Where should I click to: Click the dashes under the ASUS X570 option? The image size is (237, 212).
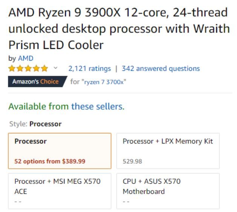[126, 201]
